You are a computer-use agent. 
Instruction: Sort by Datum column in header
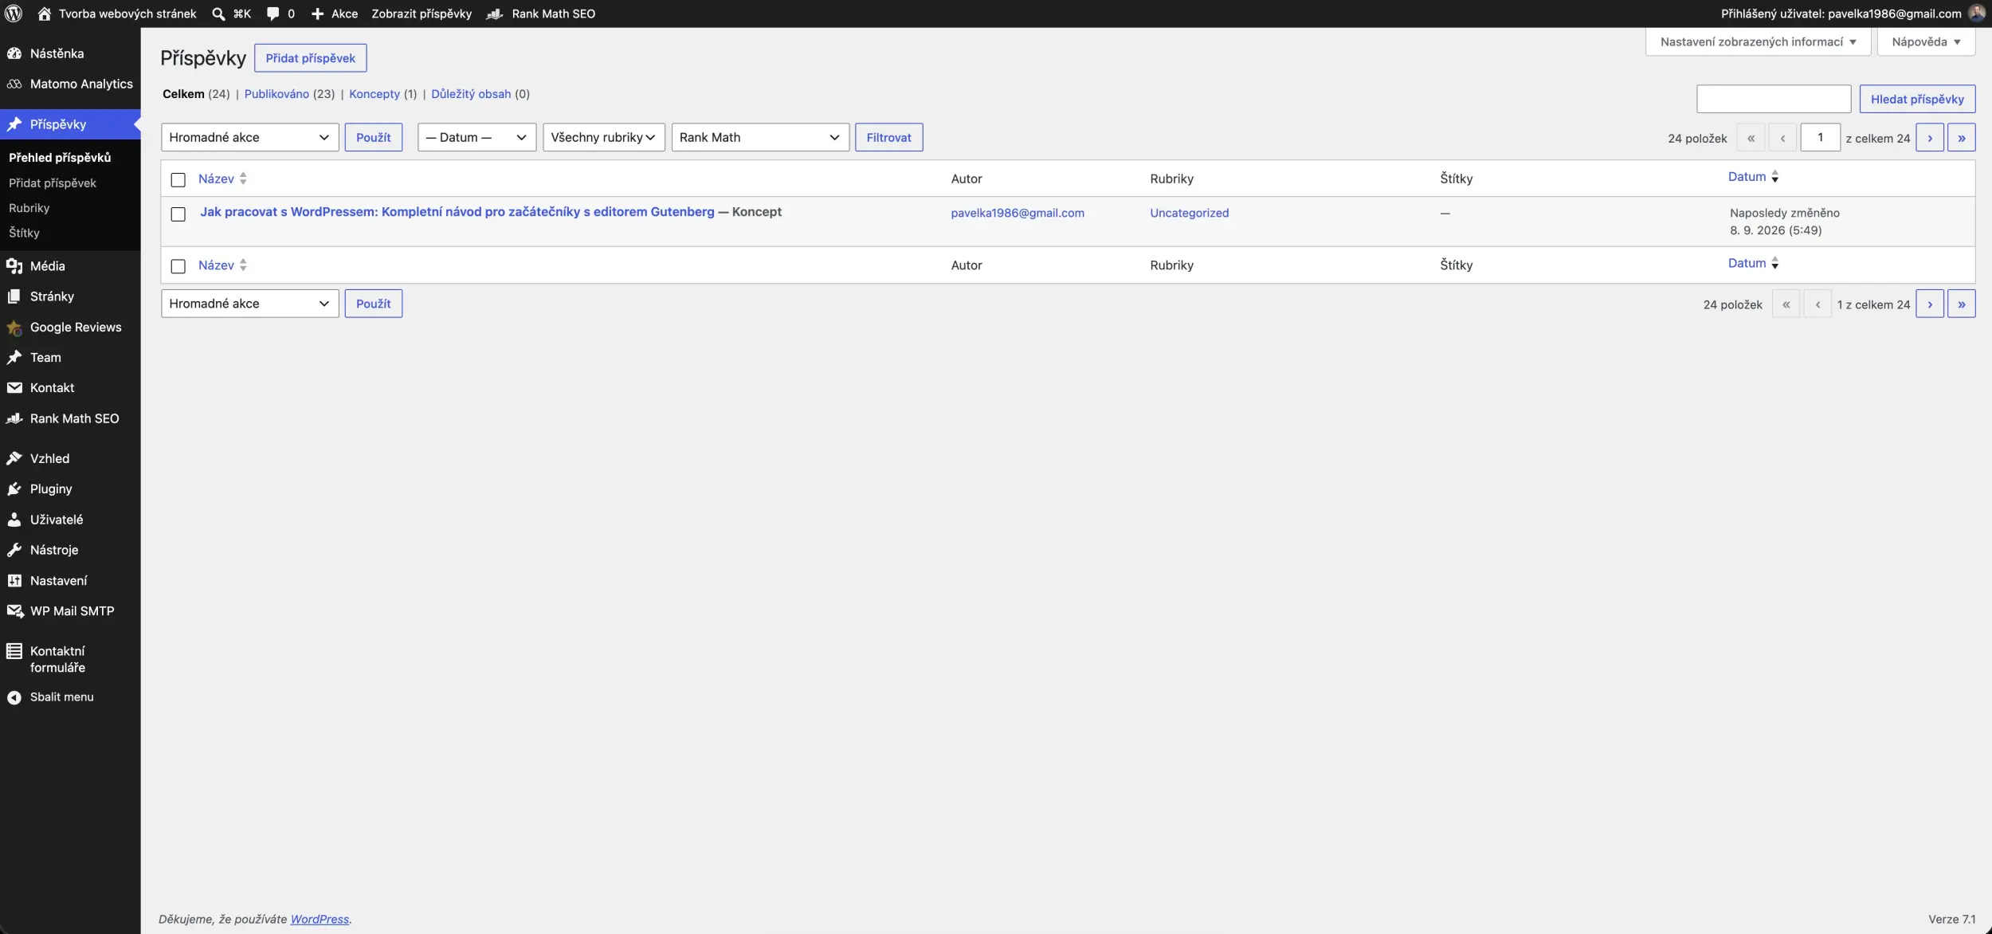coord(1753,177)
